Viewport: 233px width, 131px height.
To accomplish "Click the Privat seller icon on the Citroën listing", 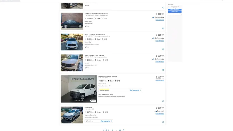I will (85, 26).
